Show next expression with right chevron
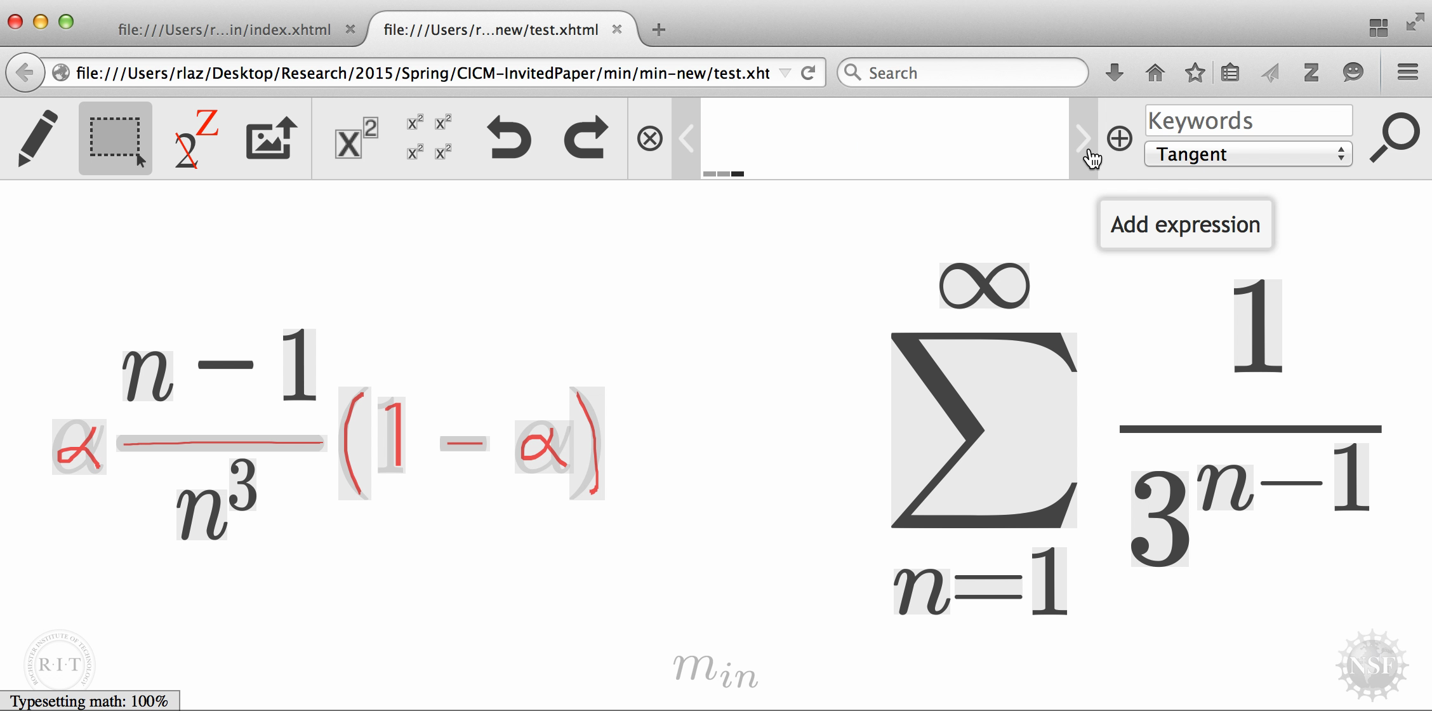The height and width of the screenshot is (711, 1432). click(1083, 138)
